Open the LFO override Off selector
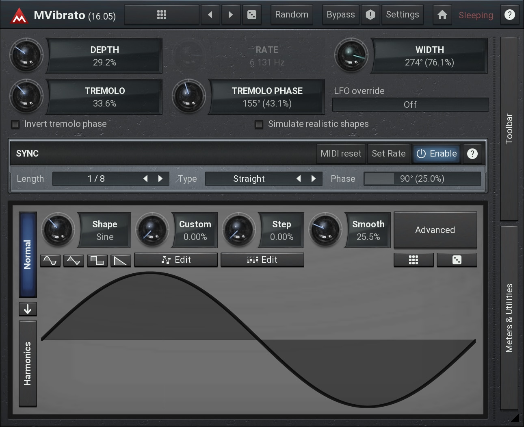The image size is (524, 427). tap(410, 105)
